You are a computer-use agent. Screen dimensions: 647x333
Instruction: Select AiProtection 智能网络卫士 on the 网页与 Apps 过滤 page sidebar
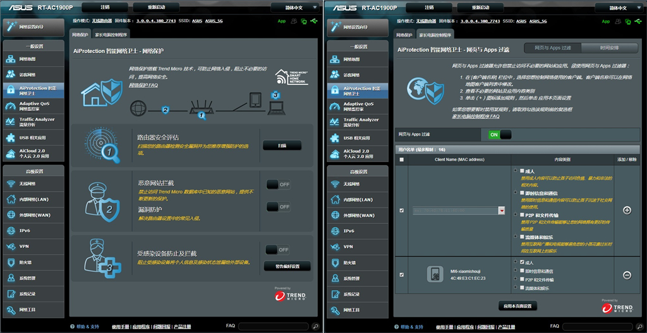(358, 90)
